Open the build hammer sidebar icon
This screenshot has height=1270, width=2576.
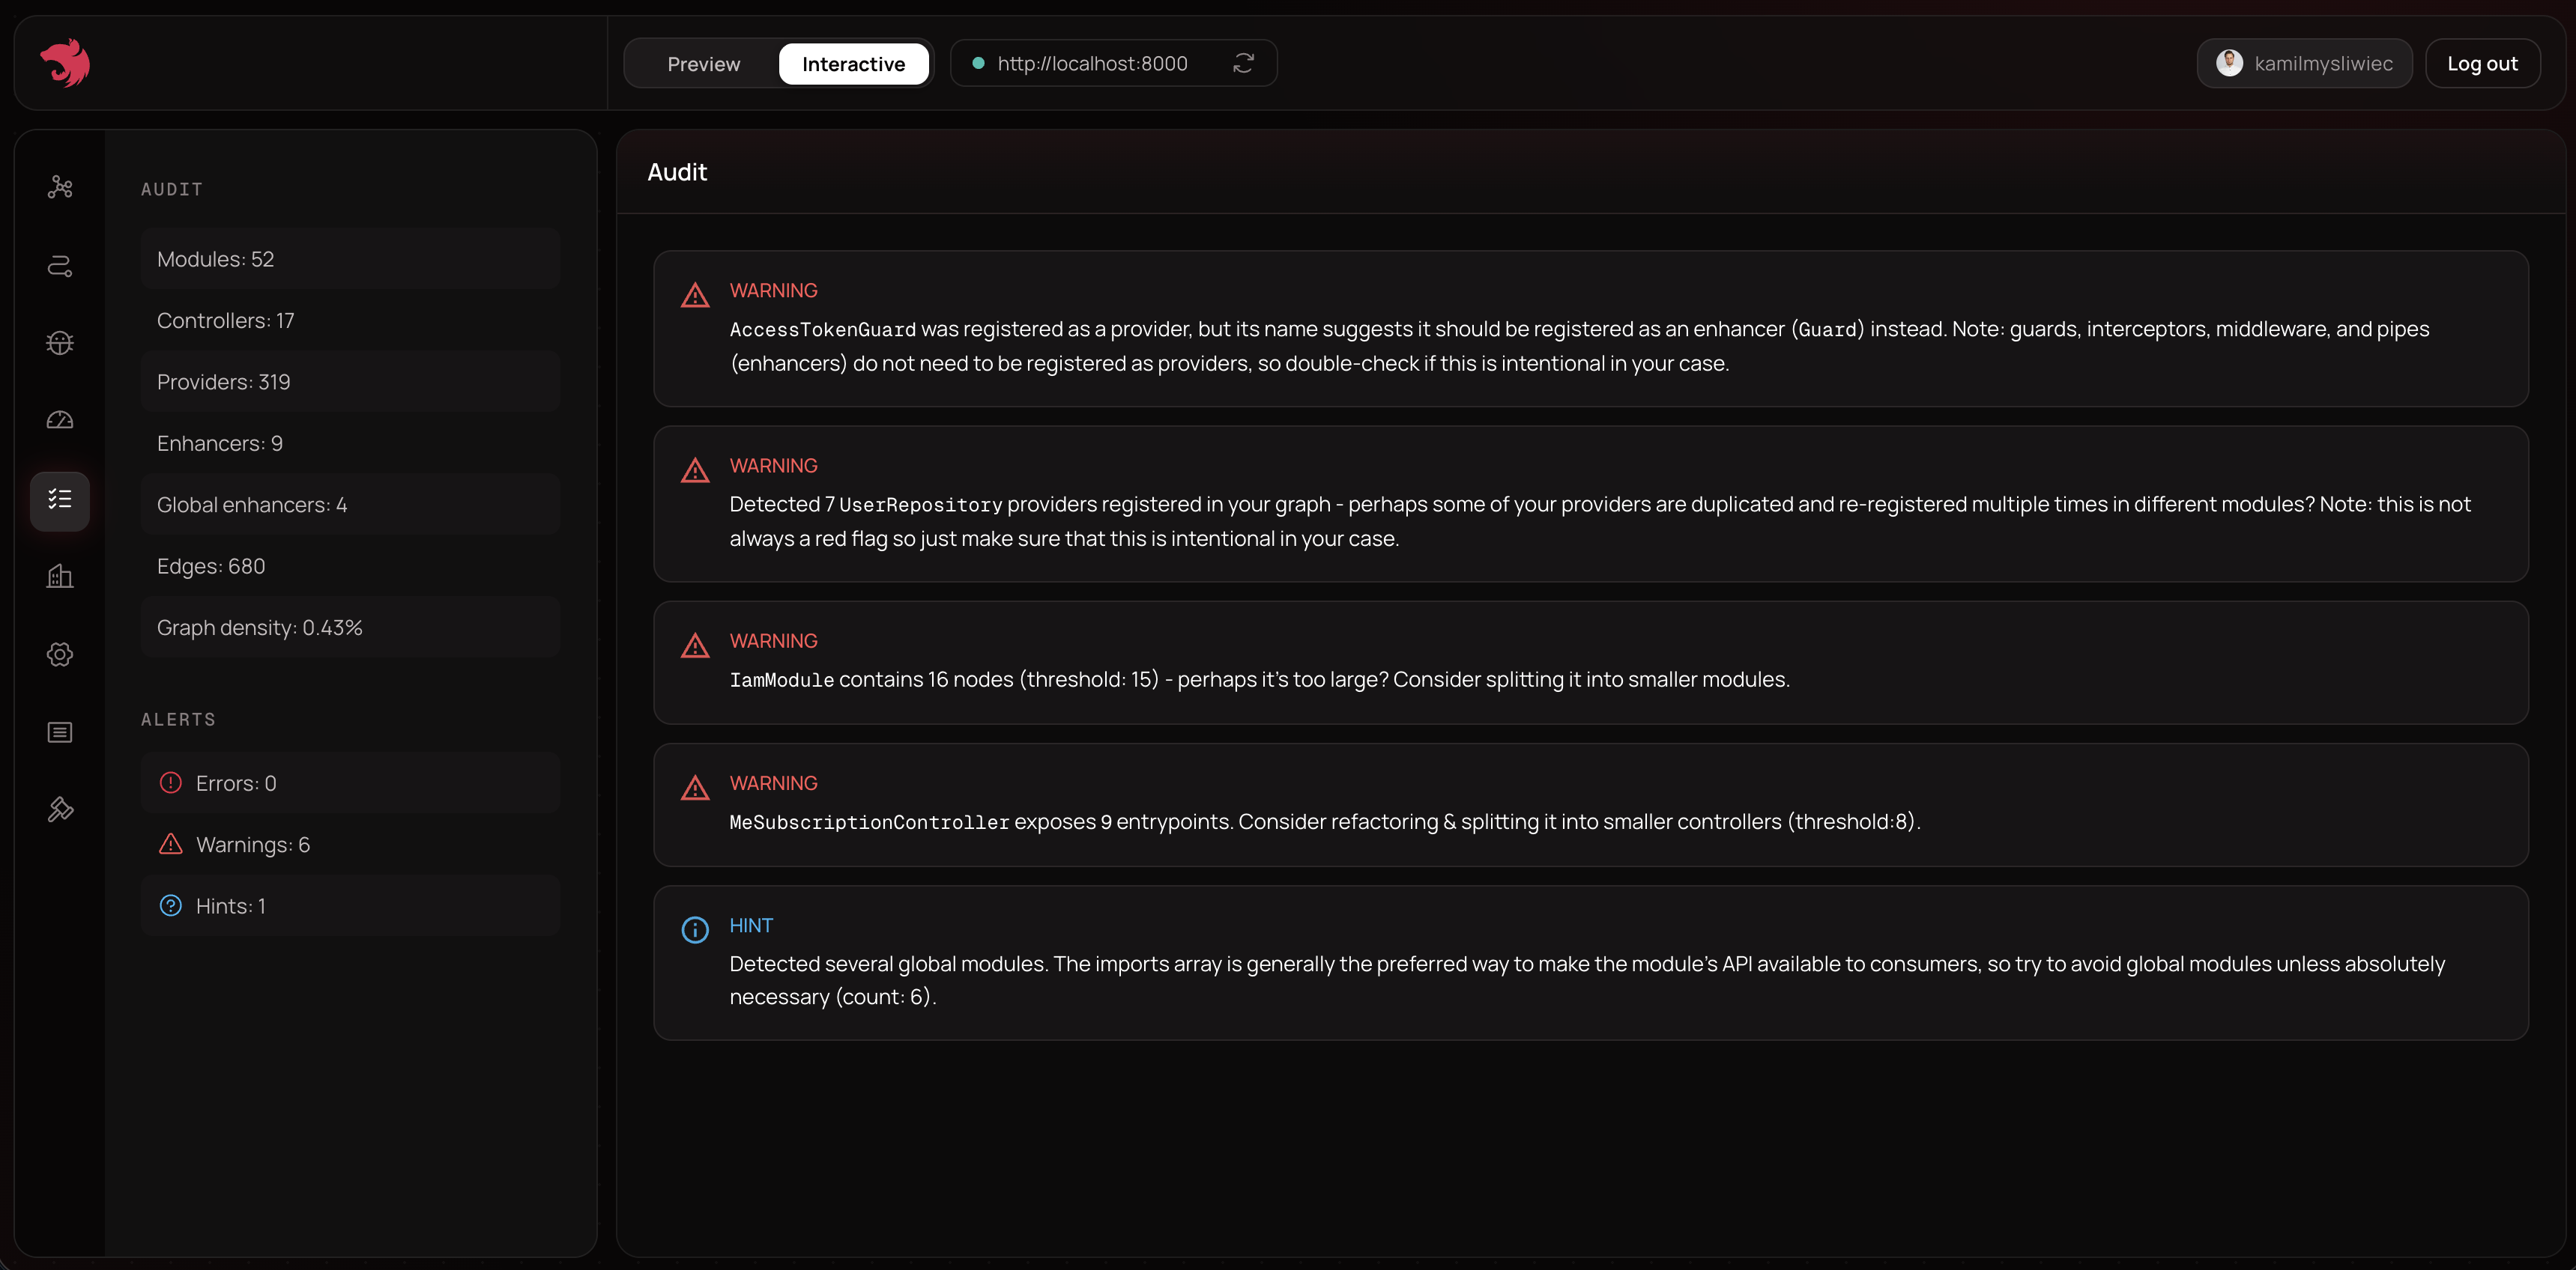60,809
